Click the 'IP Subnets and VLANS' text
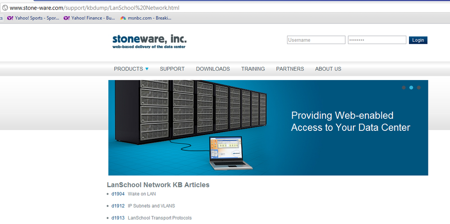 coord(151,206)
